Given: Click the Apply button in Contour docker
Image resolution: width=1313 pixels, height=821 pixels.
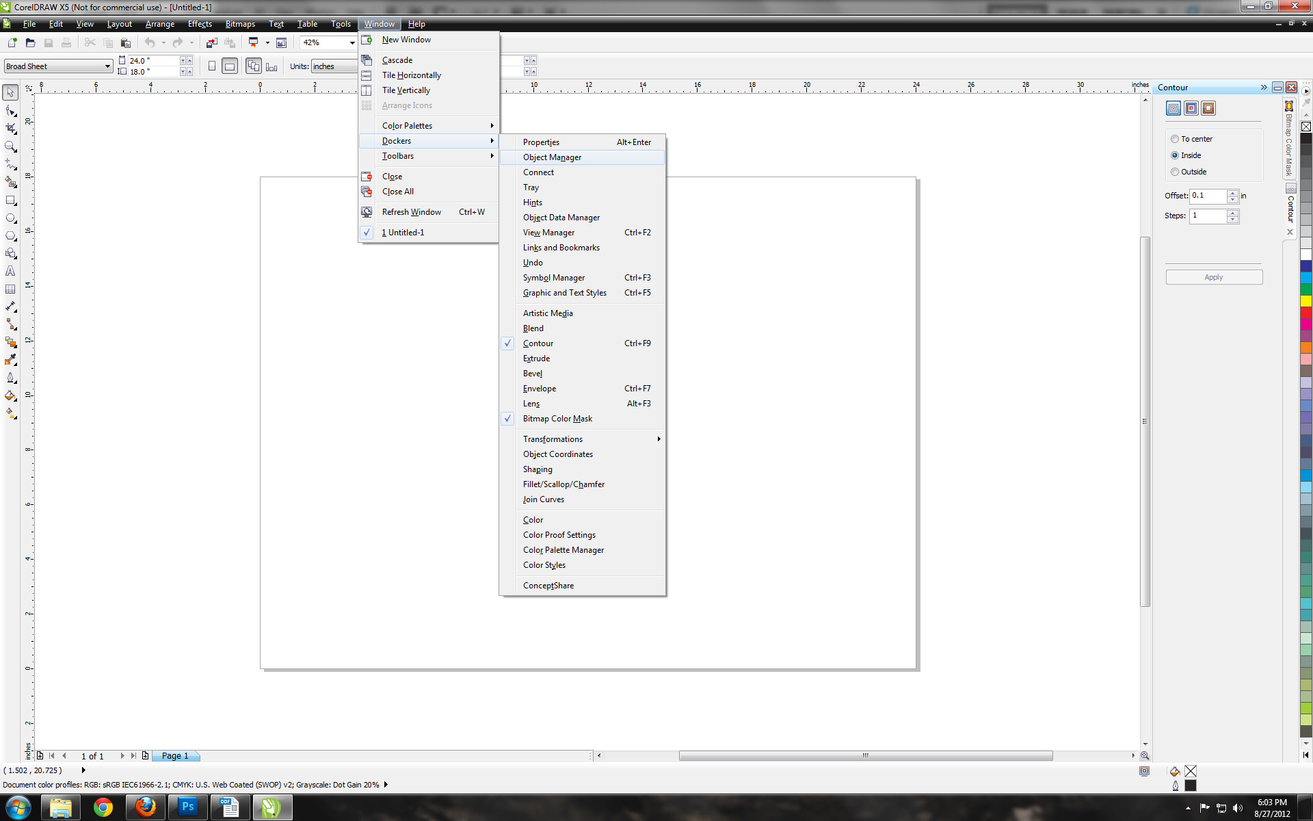Looking at the screenshot, I should 1214,277.
